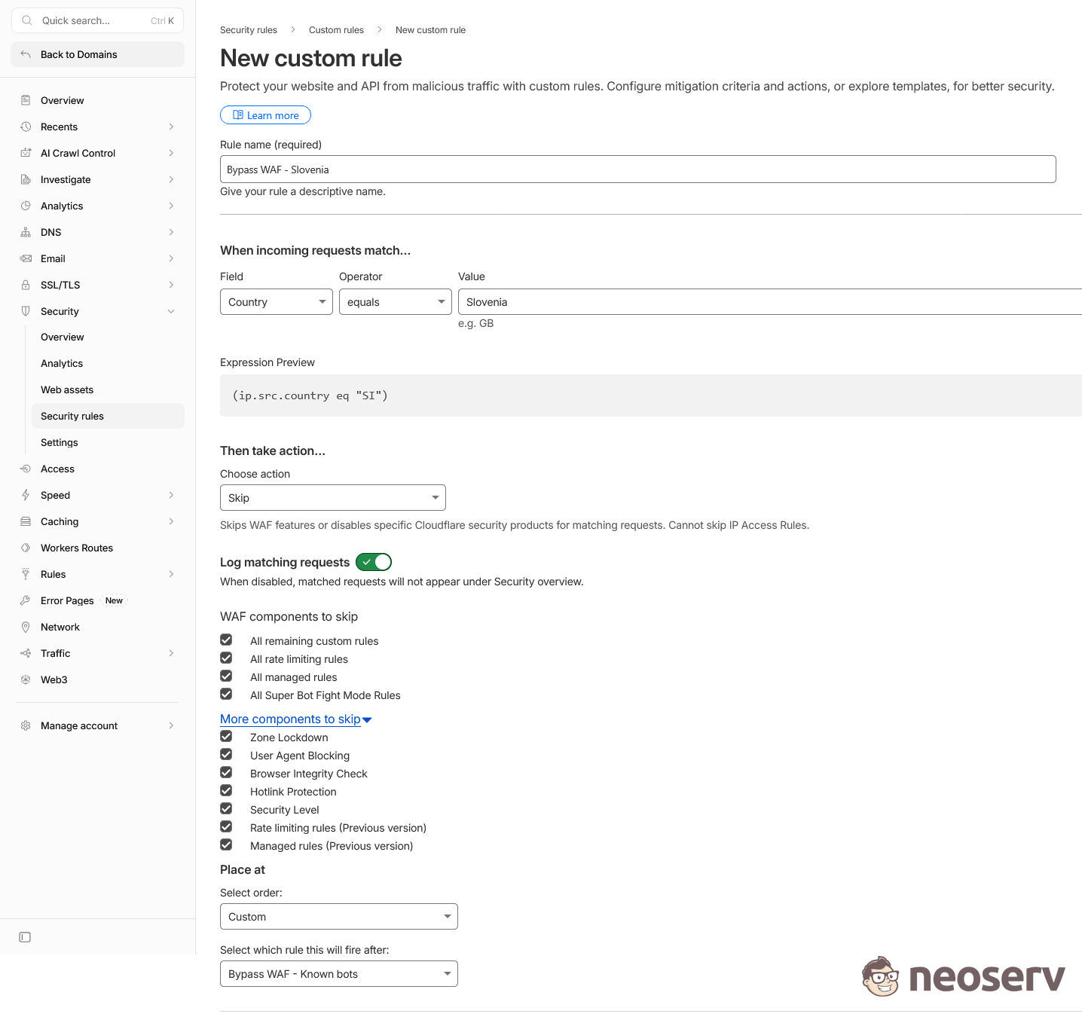Uncheck the Zone Lockdown checkbox

click(226, 737)
